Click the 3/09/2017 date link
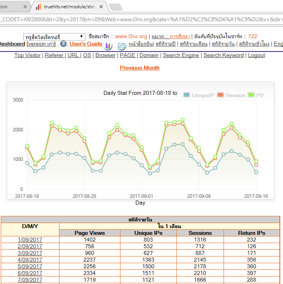 pyautogui.click(x=30, y=253)
